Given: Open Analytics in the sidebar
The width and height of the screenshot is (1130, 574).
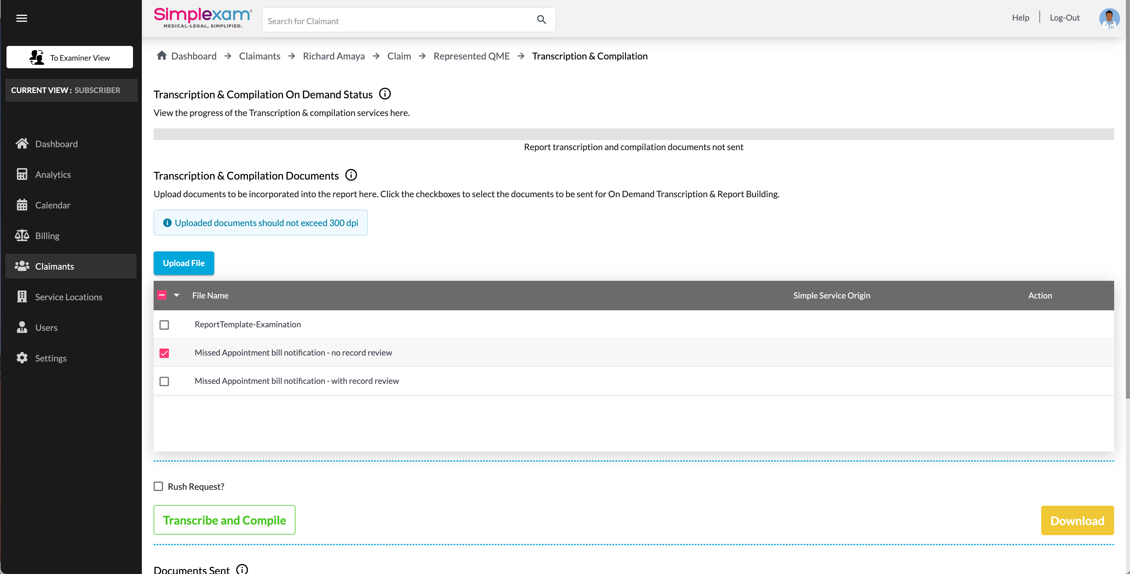Looking at the screenshot, I should click(53, 175).
